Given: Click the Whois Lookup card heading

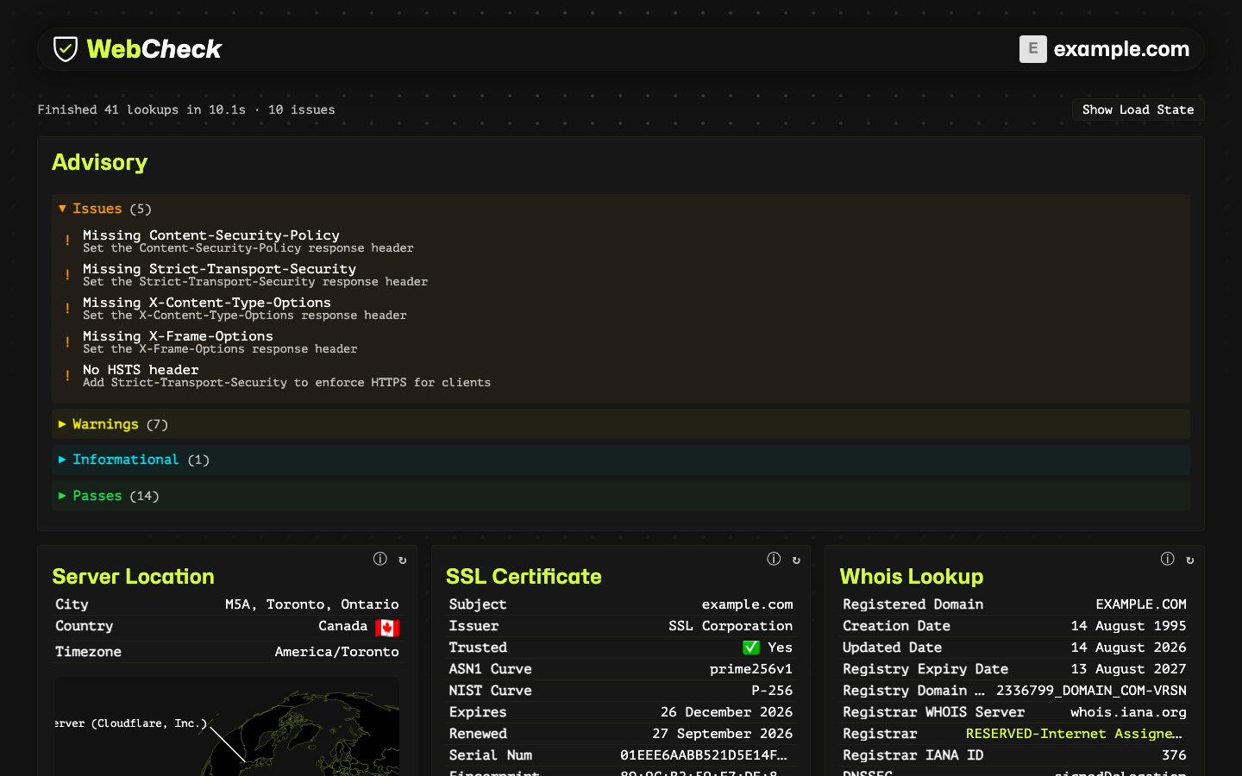Looking at the screenshot, I should (912, 576).
